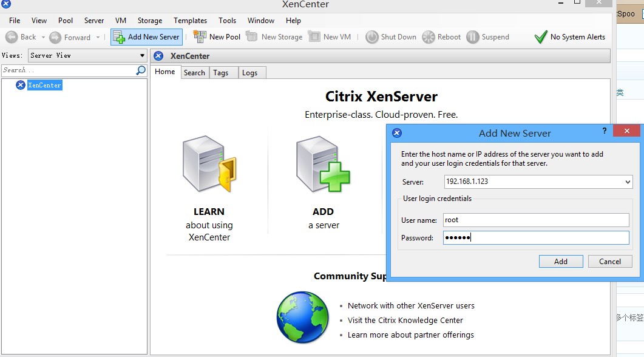Click the Back arrow icon
The height and width of the screenshot is (357, 644).
(12, 37)
